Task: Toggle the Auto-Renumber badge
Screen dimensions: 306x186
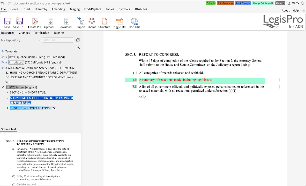Action: click(225, 3)
